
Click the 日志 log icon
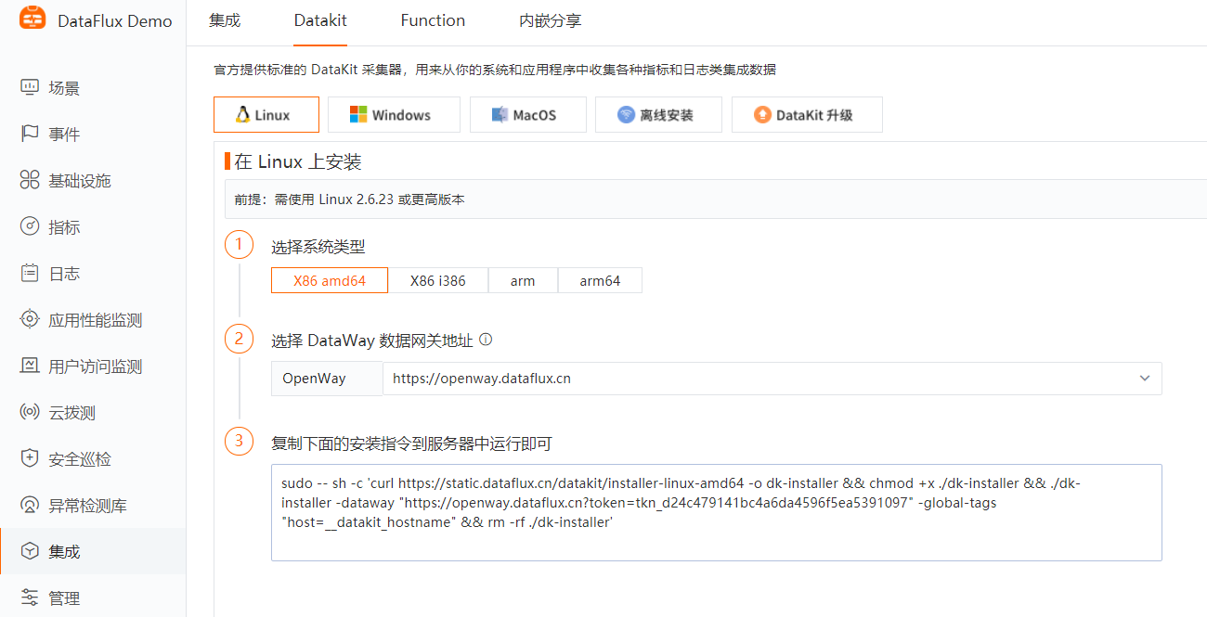point(30,274)
